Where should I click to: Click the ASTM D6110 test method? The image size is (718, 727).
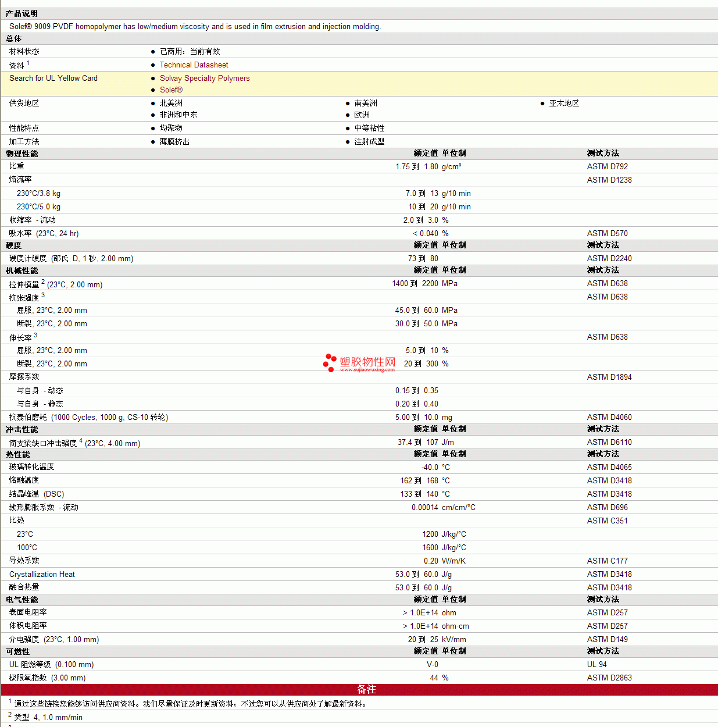(x=609, y=442)
